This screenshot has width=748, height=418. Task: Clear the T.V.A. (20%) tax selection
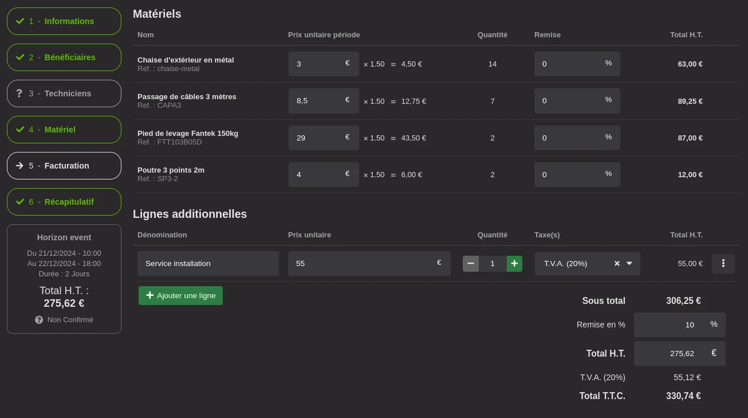point(617,264)
